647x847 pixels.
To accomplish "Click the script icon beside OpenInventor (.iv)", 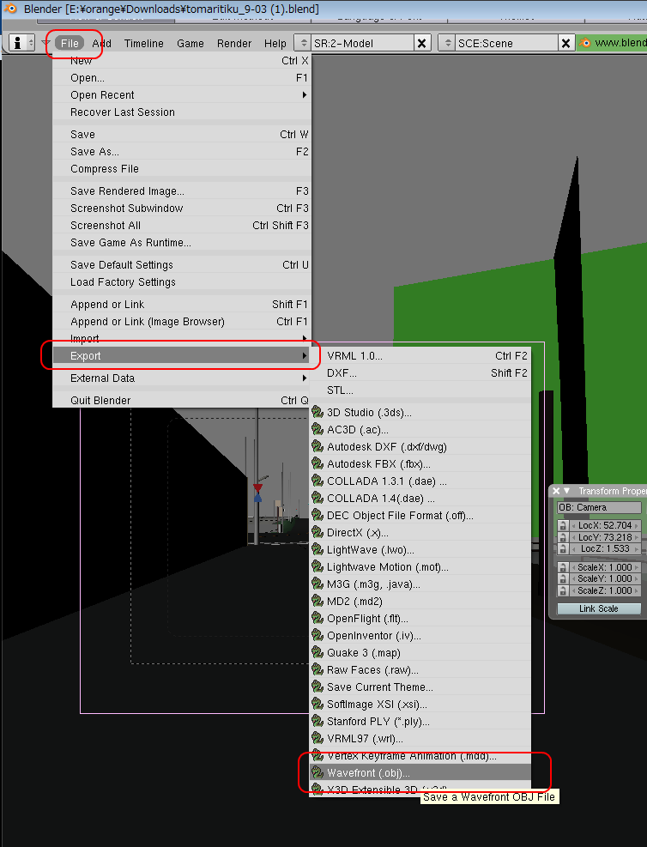I will [x=317, y=635].
